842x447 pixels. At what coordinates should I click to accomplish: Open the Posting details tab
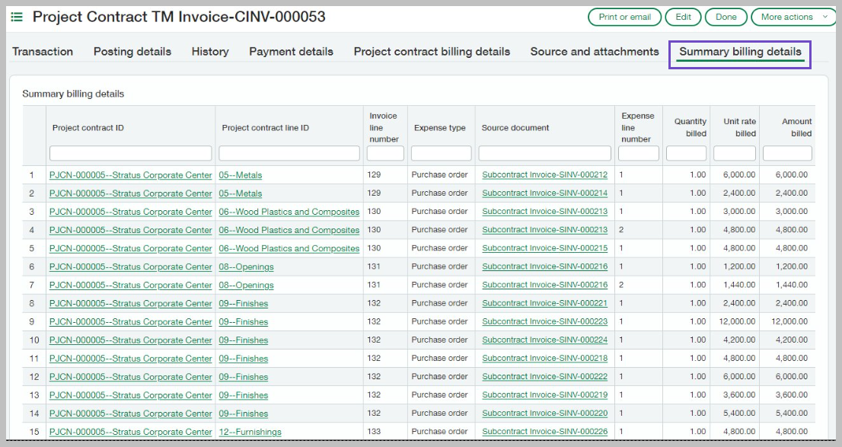(132, 52)
